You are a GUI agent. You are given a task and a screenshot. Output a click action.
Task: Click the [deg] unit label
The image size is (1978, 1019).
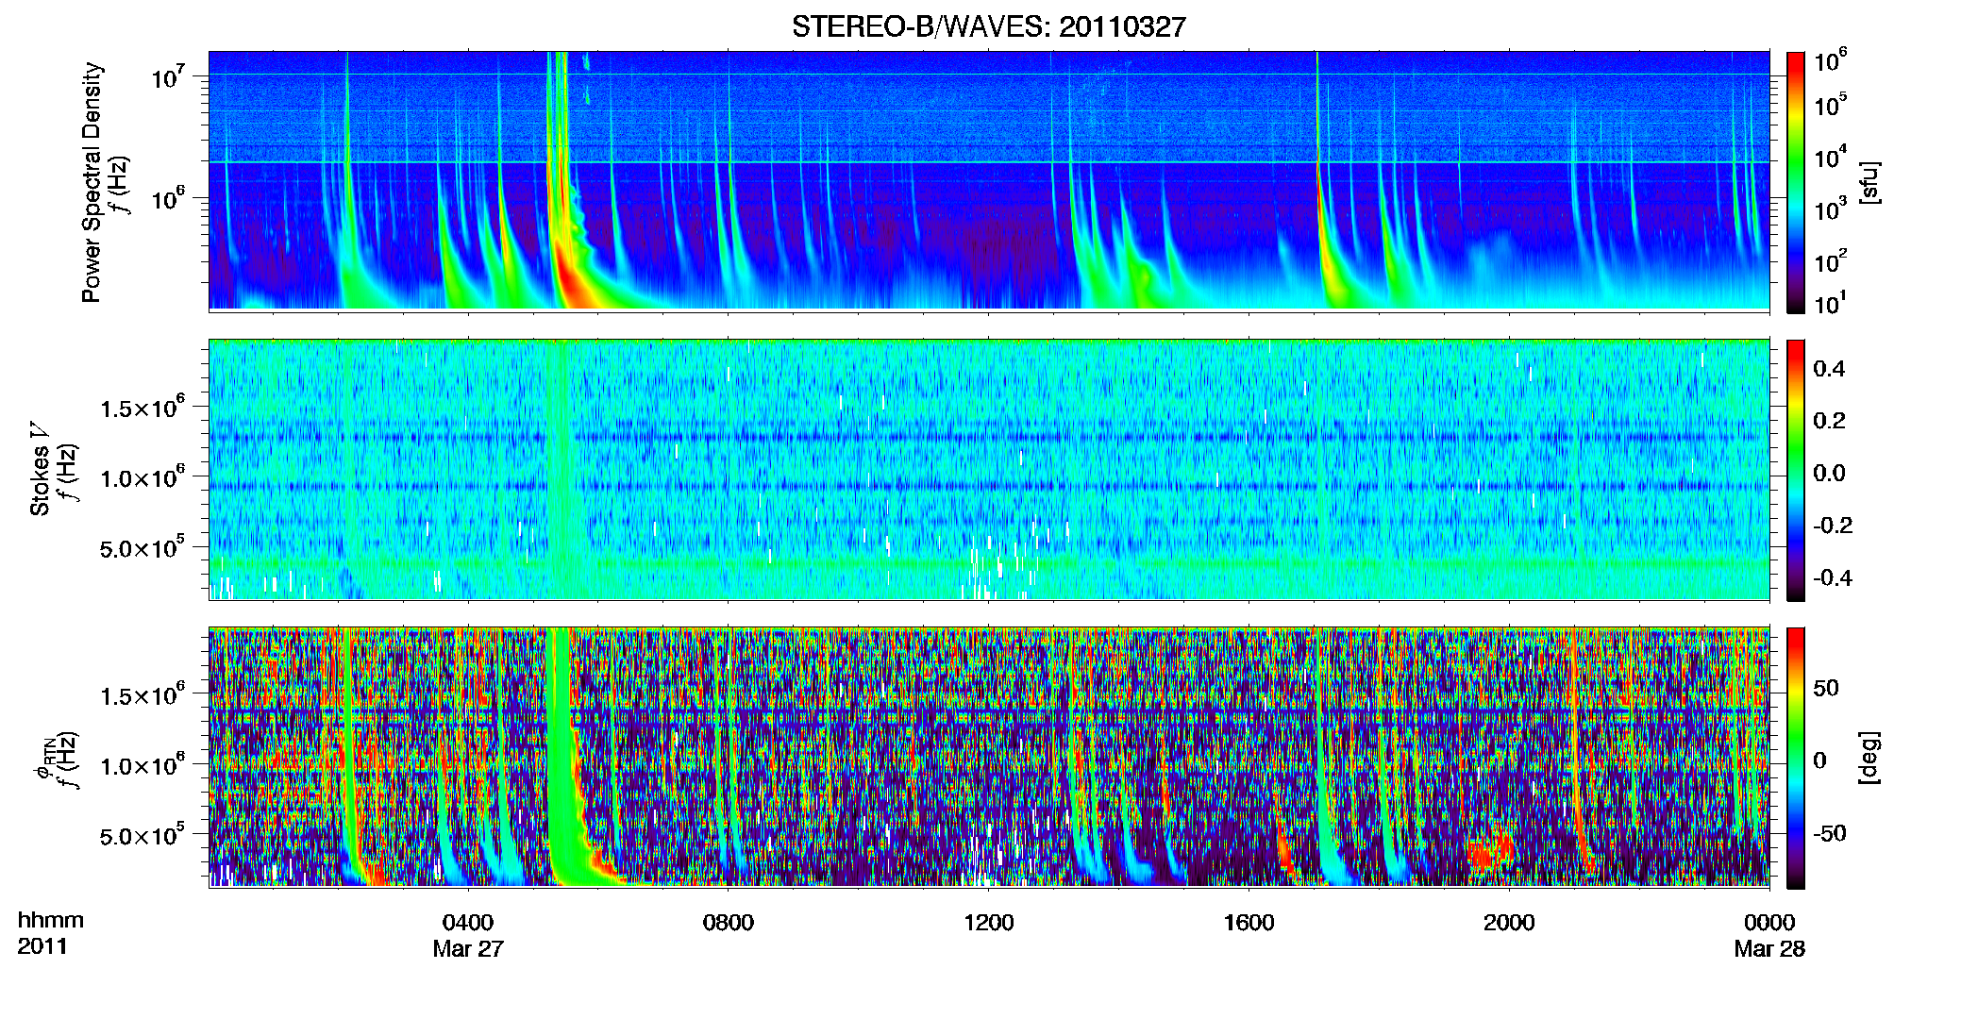click(1869, 758)
